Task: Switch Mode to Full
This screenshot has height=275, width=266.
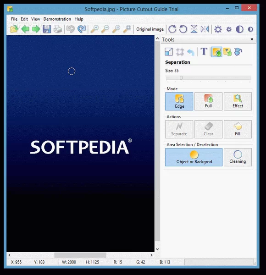Action: pyautogui.click(x=208, y=101)
